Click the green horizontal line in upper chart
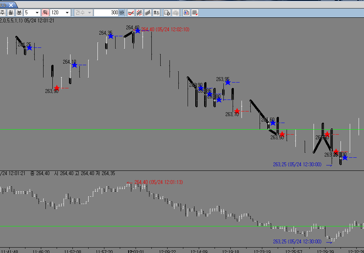Screen dimensions: 364x253 (x=182, y=129)
